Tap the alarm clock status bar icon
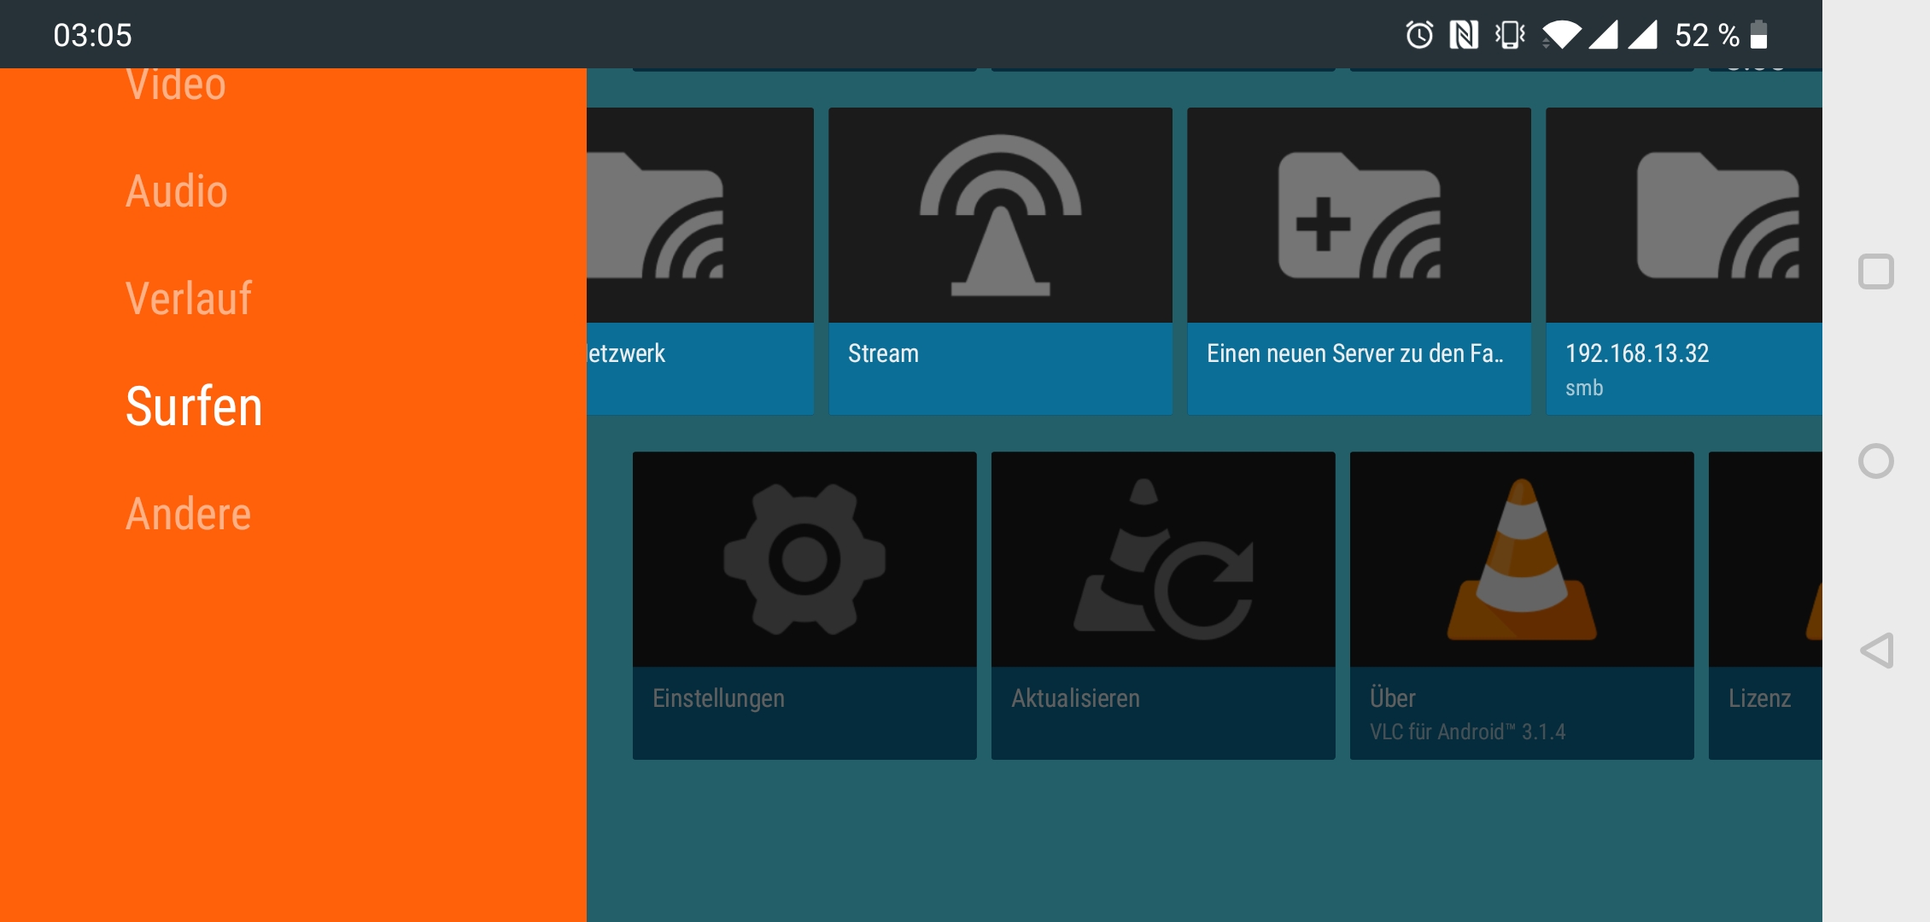Viewport: 1930px width, 922px height. click(x=1419, y=35)
